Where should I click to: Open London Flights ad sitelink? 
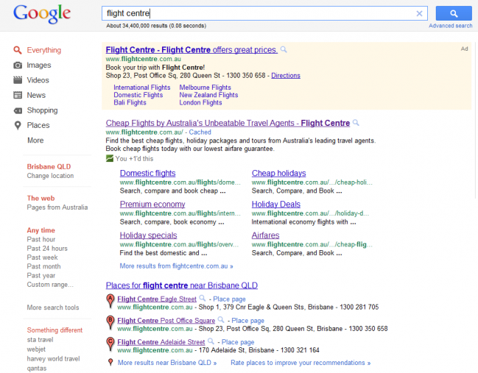coord(200,102)
